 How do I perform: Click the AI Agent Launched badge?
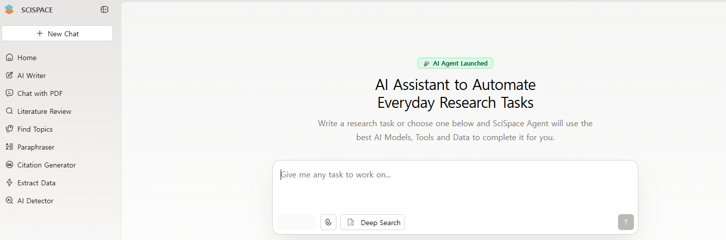[x=455, y=64]
